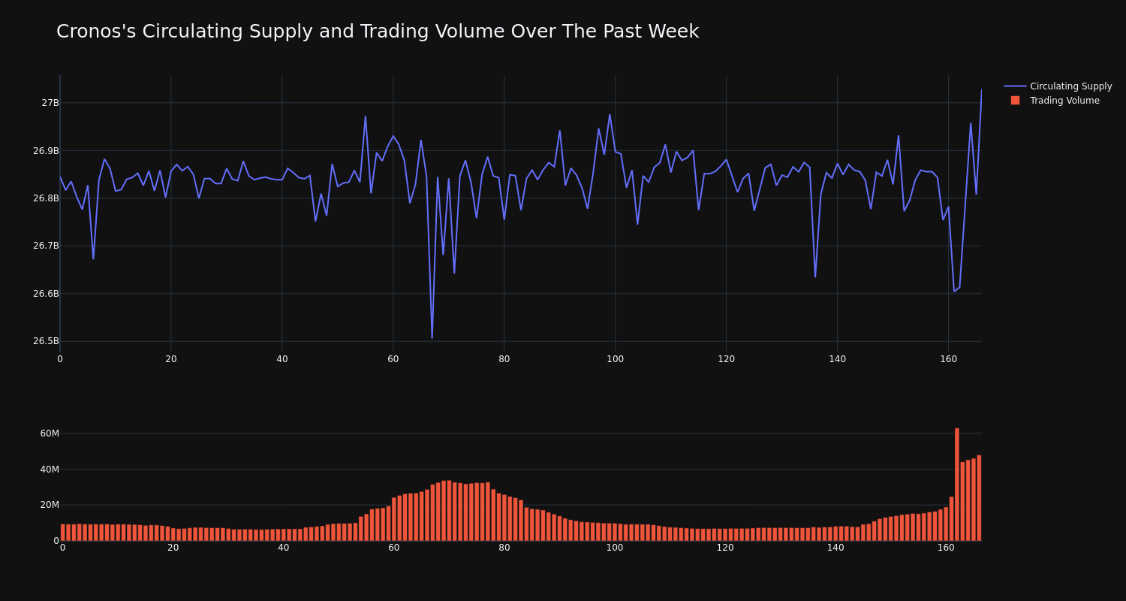Image resolution: width=1126 pixels, height=601 pixels.
Task: Click the blue Circulating Supply line swatch
Action: tap(1015, 86)
